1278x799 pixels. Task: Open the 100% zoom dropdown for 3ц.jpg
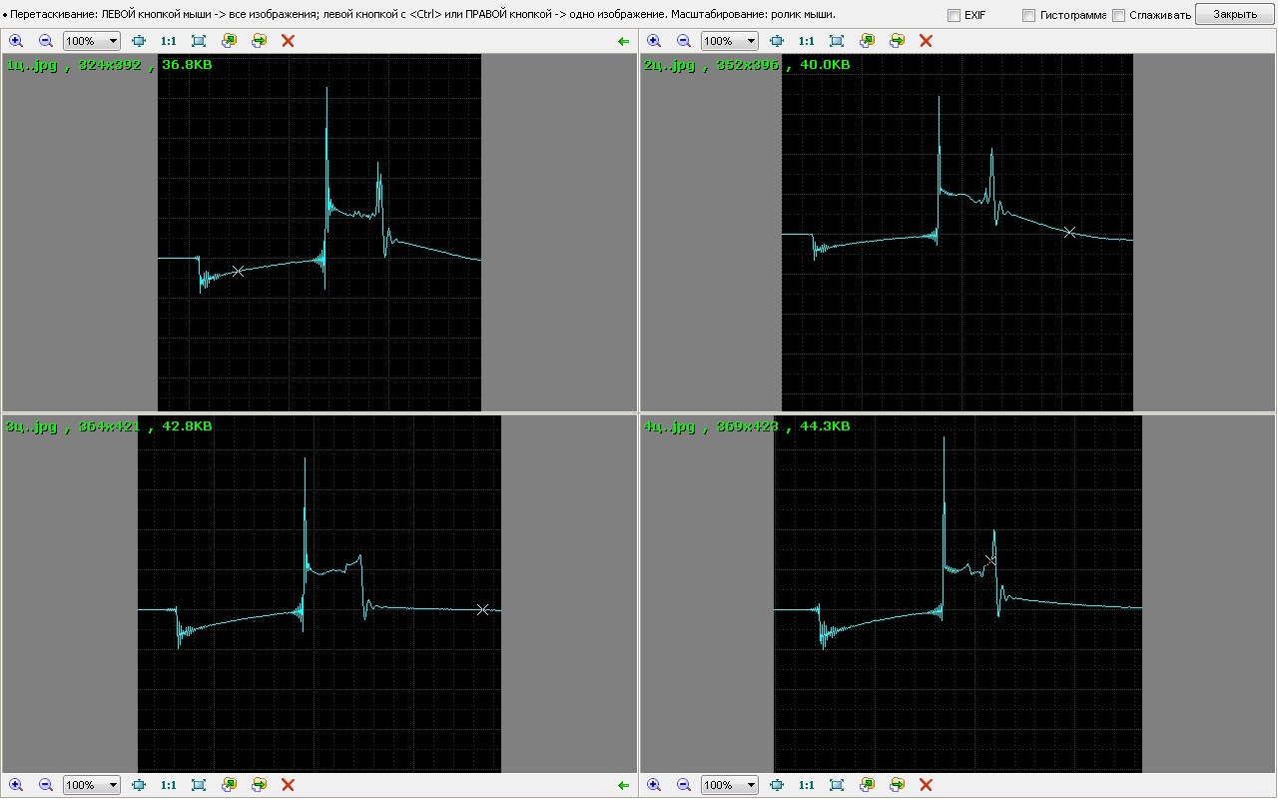[92, 785]
